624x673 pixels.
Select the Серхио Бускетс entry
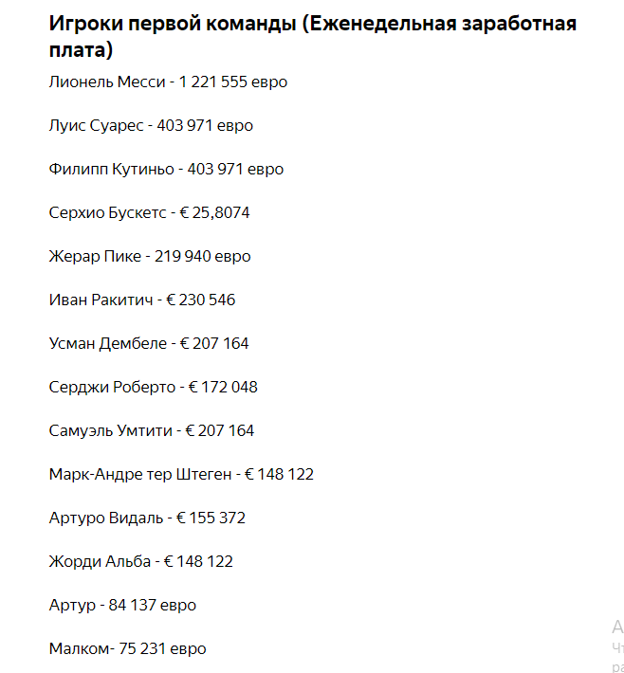(149, 213)
